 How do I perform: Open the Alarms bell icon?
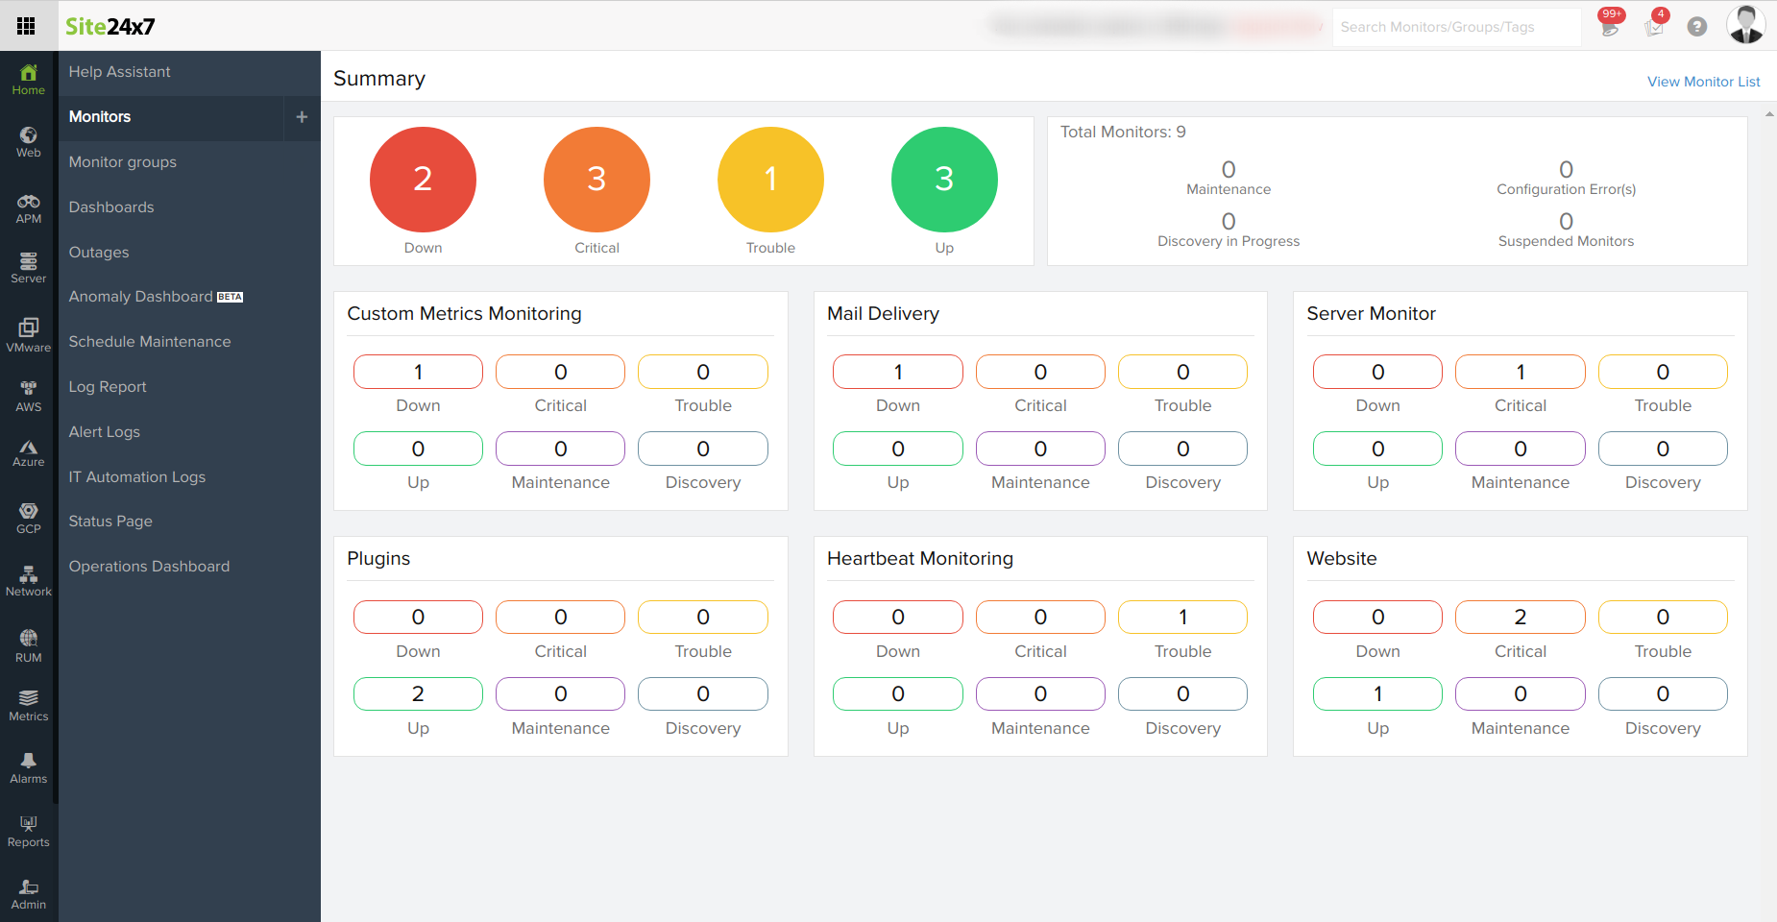coord(29,767)
